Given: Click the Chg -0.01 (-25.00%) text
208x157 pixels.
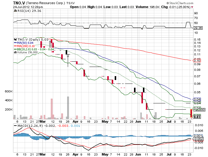Looking at the screenshot, I should pos(176,7).
